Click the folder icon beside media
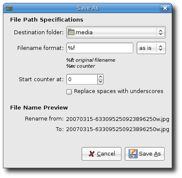Viewport: 182px width, 178px height. (71, 32)
